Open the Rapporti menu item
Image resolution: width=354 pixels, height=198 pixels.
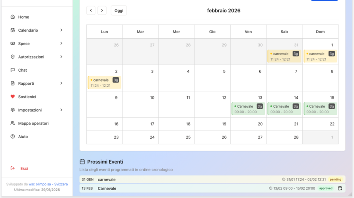26,84
